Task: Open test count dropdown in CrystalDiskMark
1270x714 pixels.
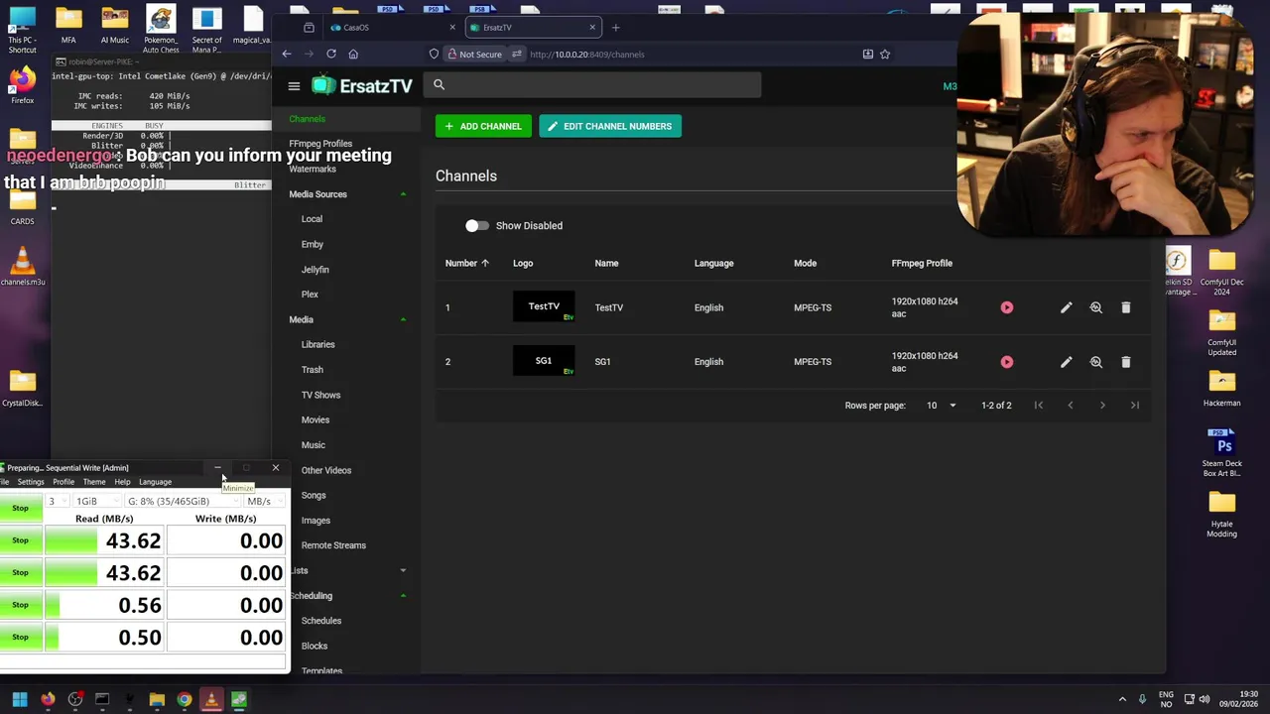Action: click(58, 501)
